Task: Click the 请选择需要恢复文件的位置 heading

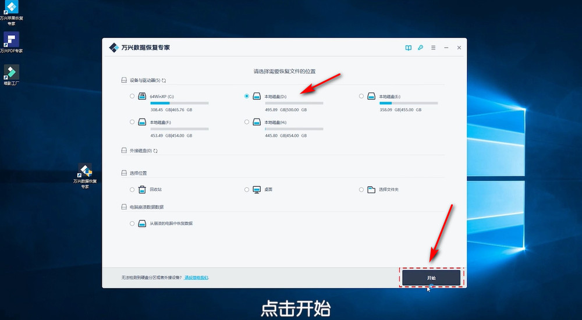Action: [285, 72]
